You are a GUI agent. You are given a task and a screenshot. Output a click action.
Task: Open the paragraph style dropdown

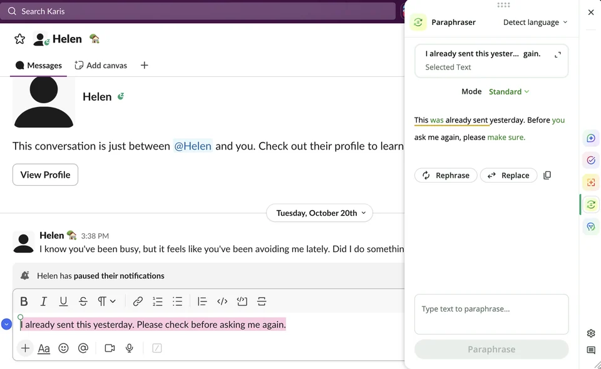106,301
